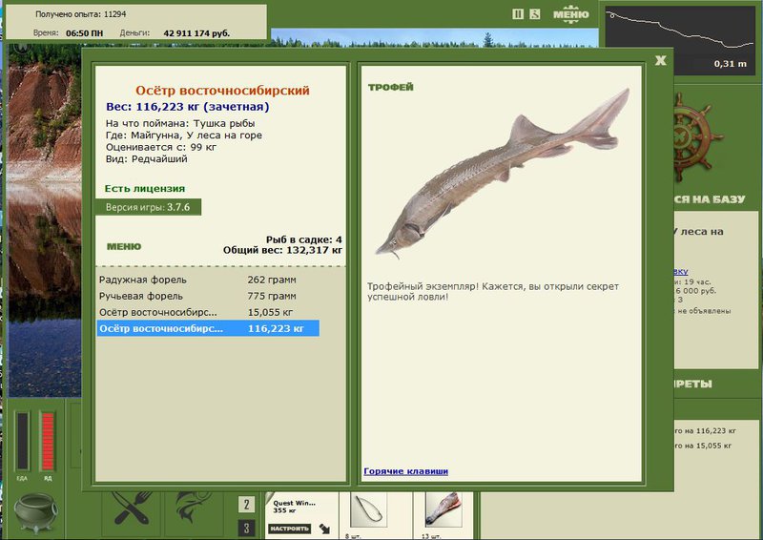Select rod slot number 2
Screen dimensions: 763x540
pyautogui.click(x=246, y=505)
